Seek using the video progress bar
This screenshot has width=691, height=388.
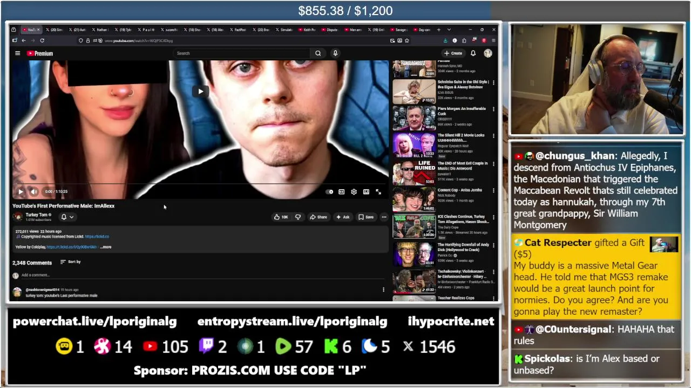point(200,184)
